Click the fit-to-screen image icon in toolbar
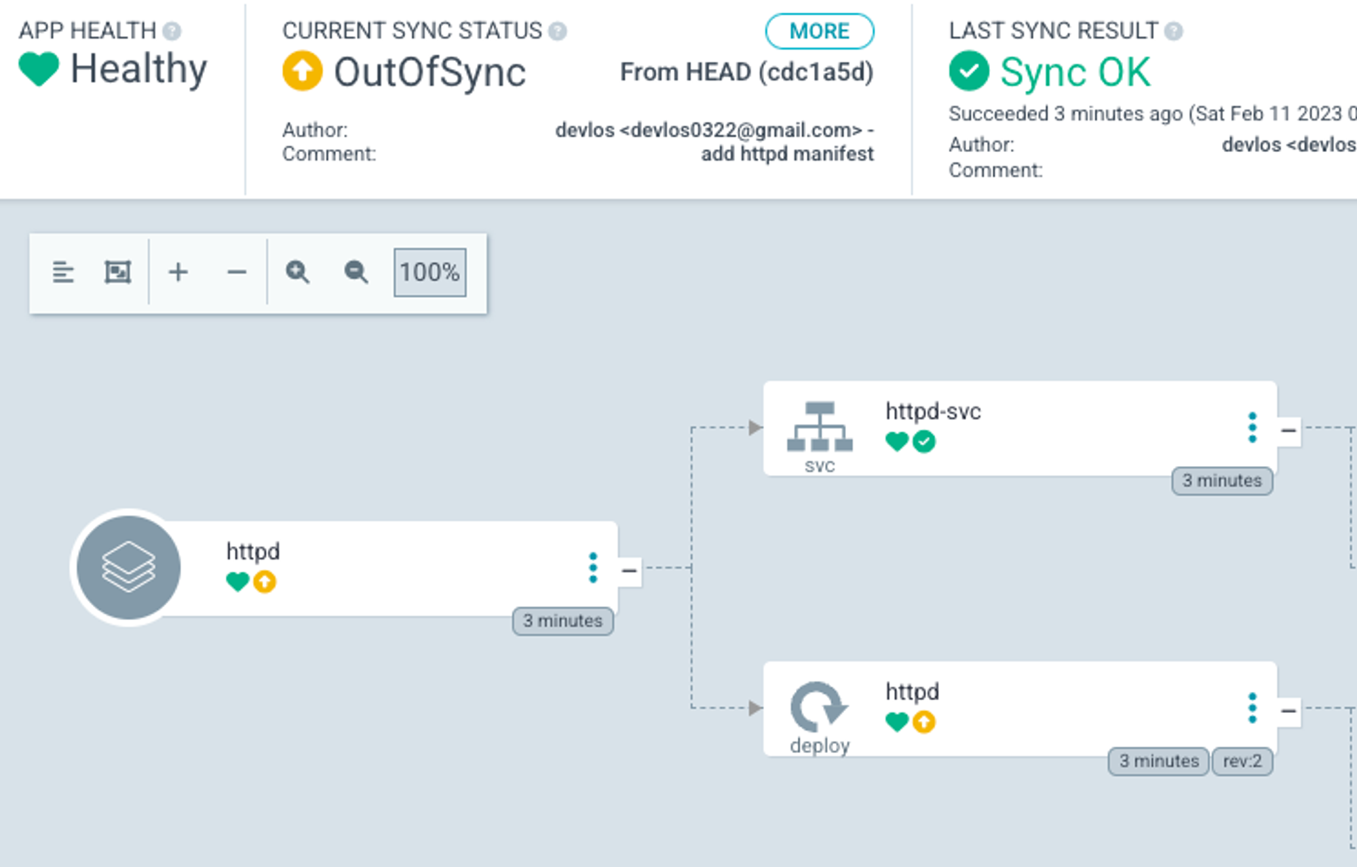The width and height of the screenshot is (1357, 867). (x=117, y=272)
